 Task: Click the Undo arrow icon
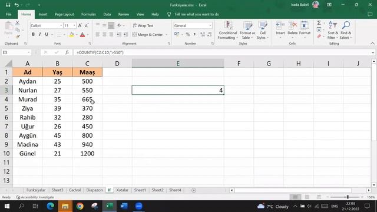[x=16, y=5]
